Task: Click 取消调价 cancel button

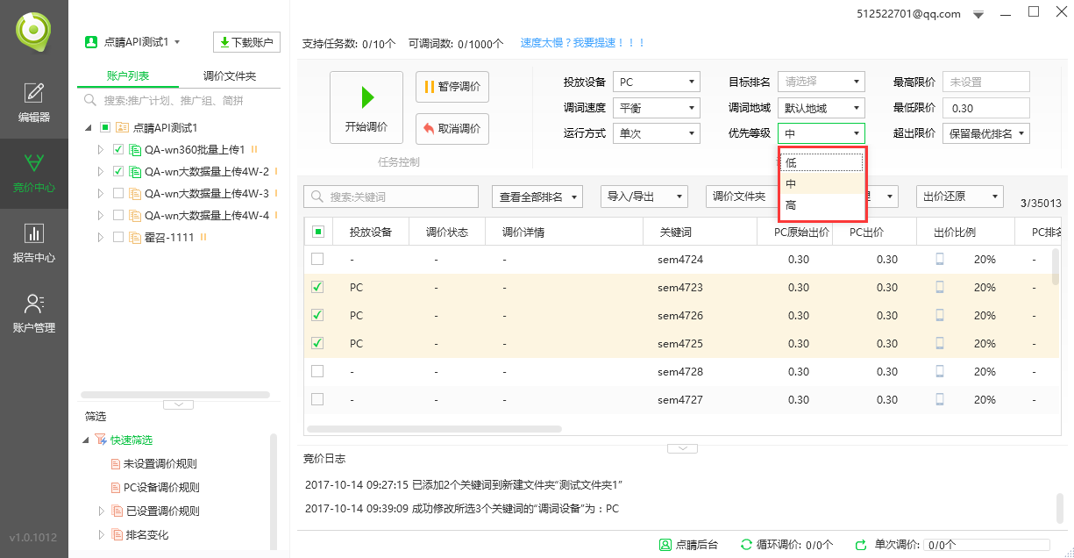Action: tap(452, 128)
